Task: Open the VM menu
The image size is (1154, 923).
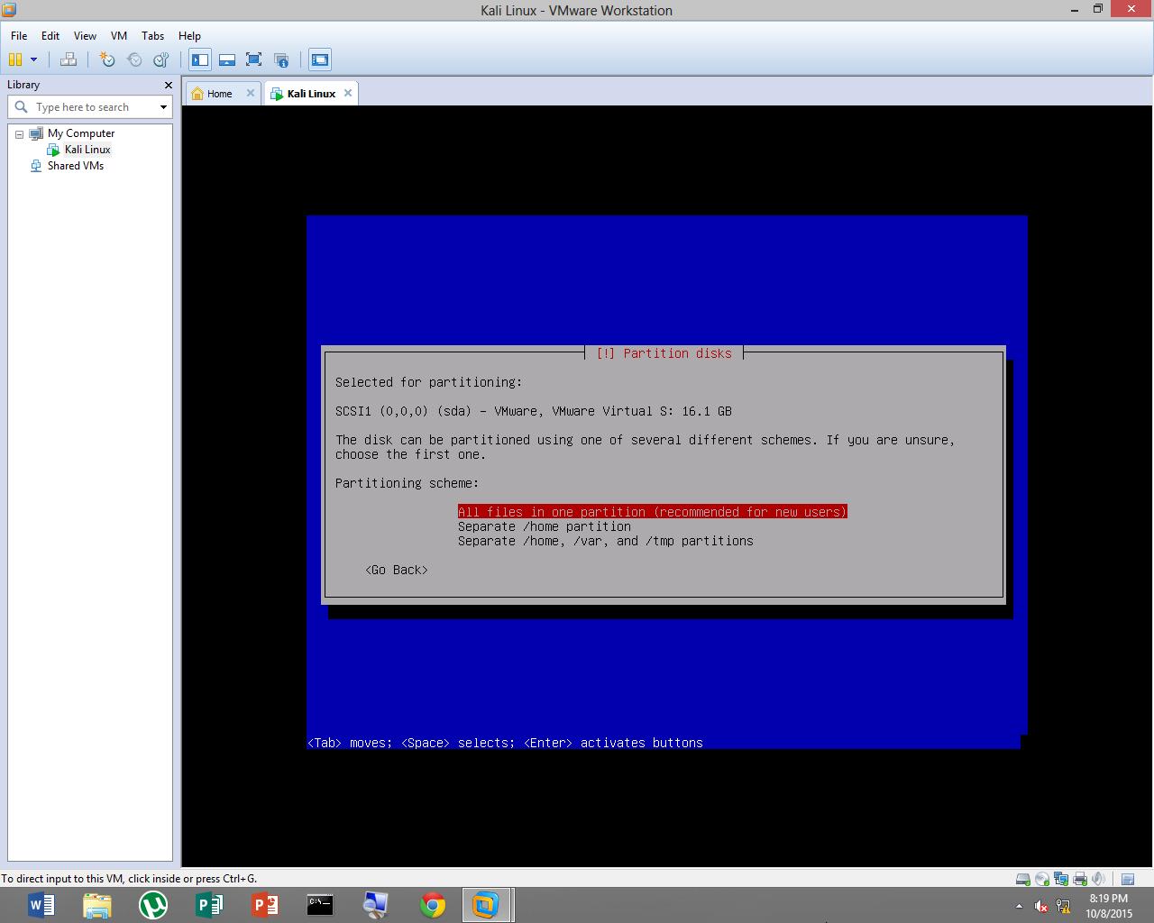Action: pos(119,36)
